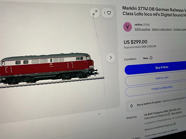Open the See details shipping link
The image size is (186, 139).
176,113
